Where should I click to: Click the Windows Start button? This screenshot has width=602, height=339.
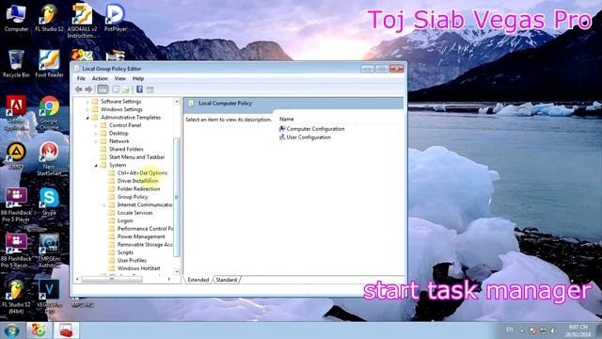point(11,331)
